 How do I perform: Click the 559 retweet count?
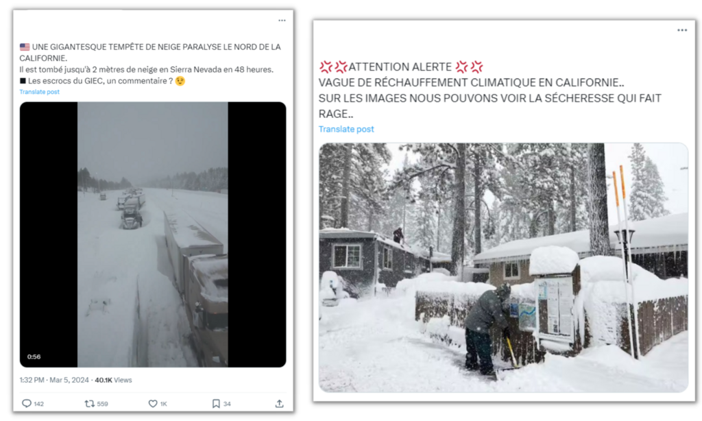pos(102,404)
